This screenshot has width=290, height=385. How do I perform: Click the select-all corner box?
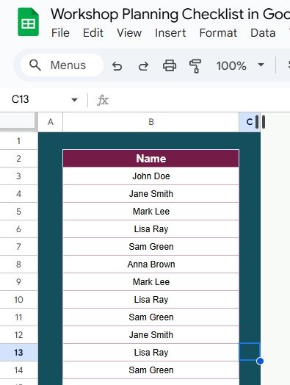tap(18, 120)
